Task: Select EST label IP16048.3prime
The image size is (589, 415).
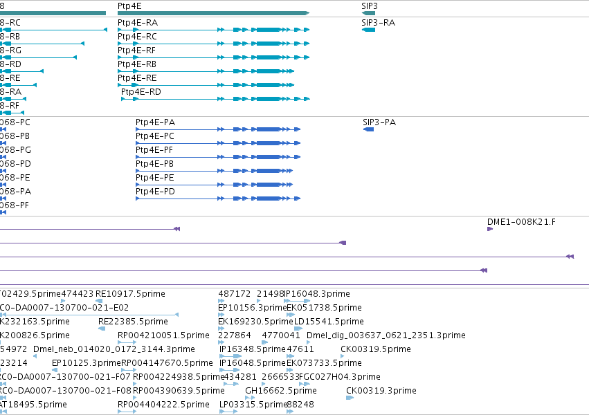Action: (317, 294)
